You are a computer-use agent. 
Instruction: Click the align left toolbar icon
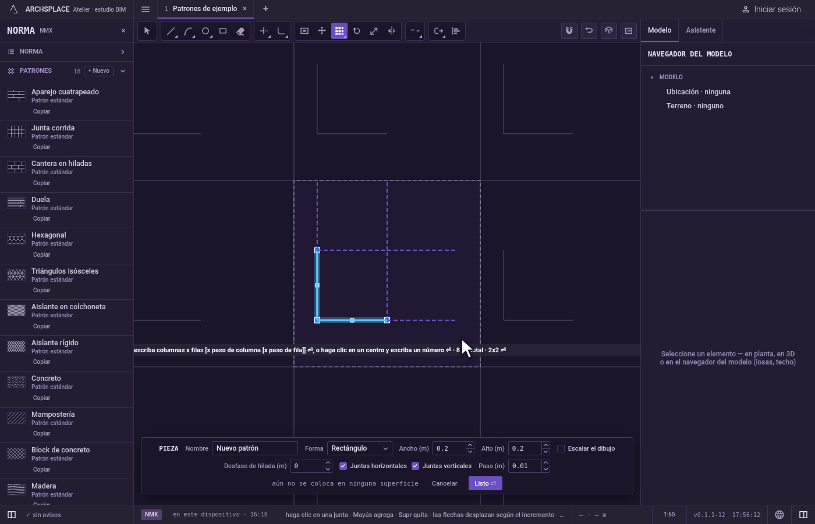click(x=456, y=31)
